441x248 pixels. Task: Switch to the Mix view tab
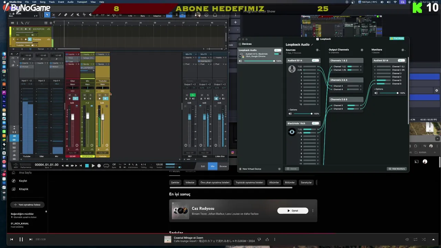[213, 166]
